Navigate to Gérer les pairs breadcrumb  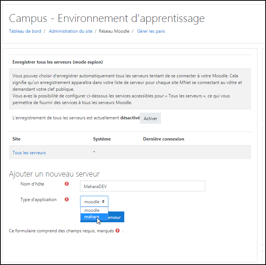[x=151, y=31]
